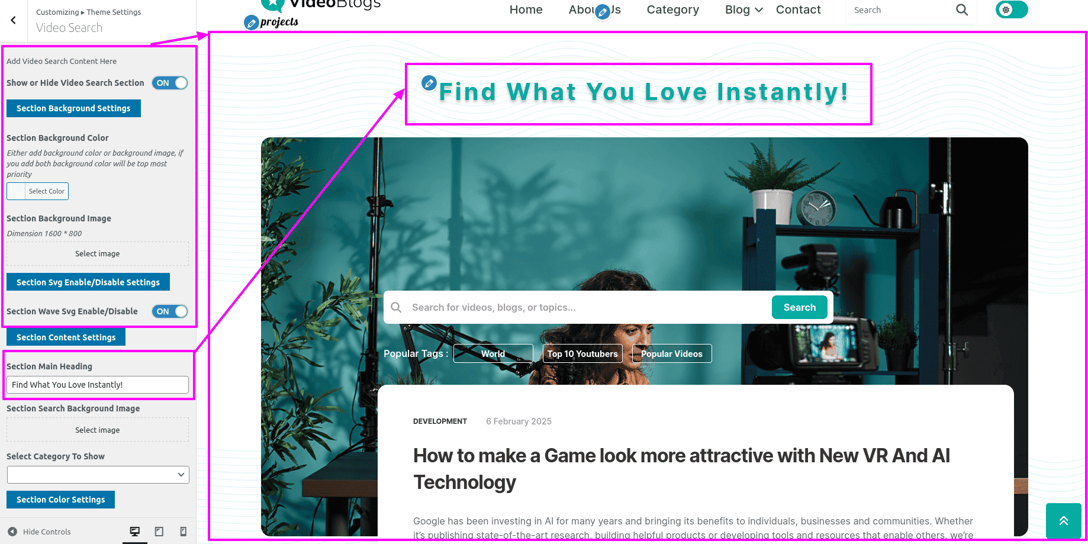
Task: Click the teal Search button
Action: [799, 307]
